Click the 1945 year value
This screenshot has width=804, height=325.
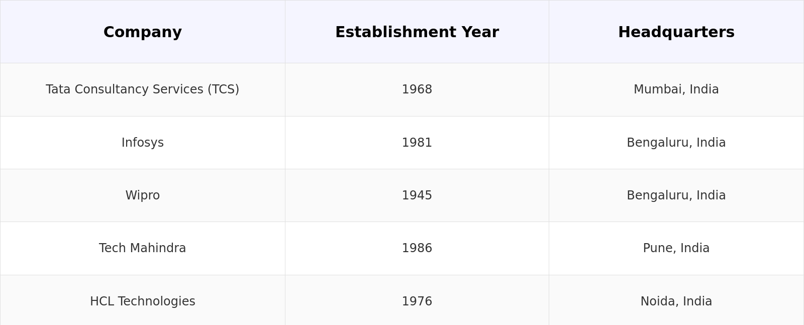click(x=417, y=195)
